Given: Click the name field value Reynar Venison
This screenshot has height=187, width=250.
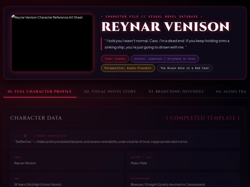Looking at the screenshot, I should pyautogui.click(x=25, y=163).
